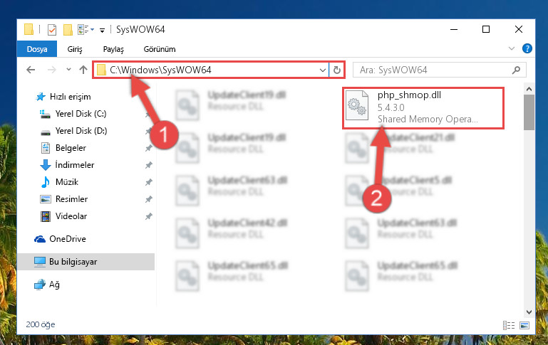
Task: Open the address bar history dropdown
Action: click(x=323, y=70)
